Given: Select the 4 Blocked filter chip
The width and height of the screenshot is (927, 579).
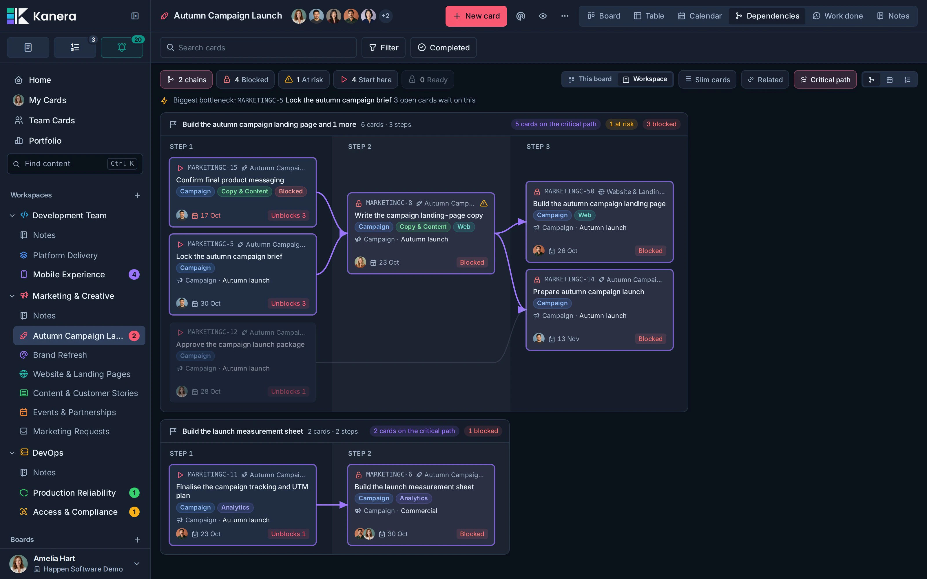Looking at the screenshot, I should point(245,80).
